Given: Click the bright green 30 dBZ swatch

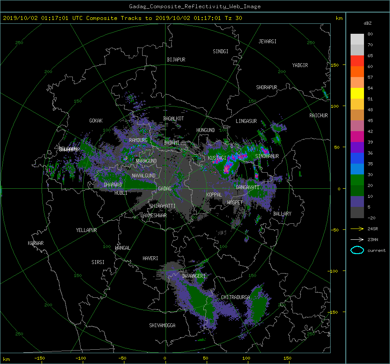Looking at the screenshot, I should click(x=357, y=180).
